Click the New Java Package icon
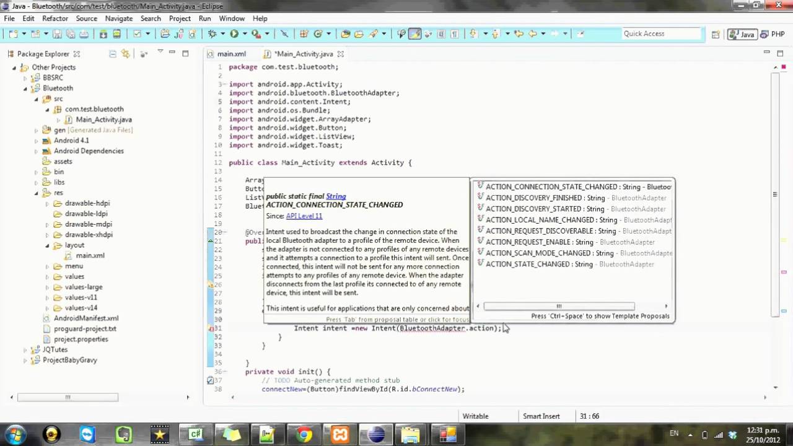 pos(304,34)
